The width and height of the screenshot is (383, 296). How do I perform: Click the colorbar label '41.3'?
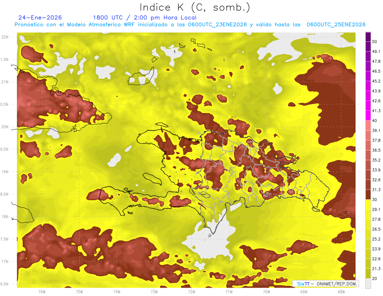tap(376, 111)
